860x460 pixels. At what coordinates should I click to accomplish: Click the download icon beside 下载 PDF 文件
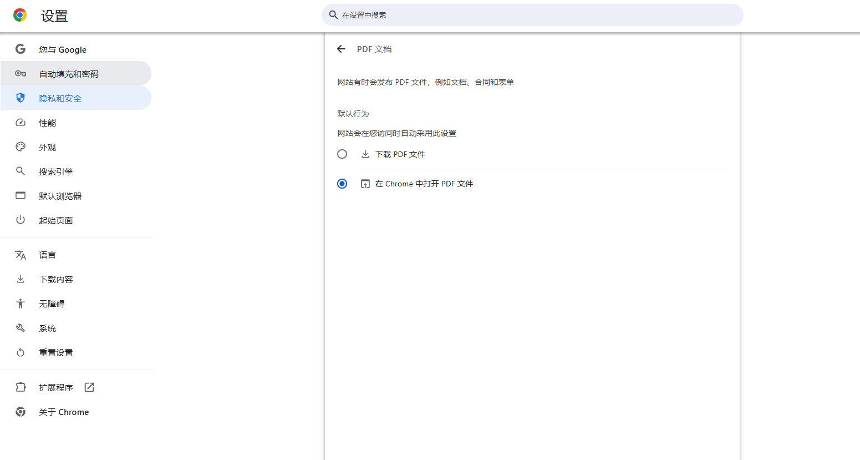click(365, 154)
